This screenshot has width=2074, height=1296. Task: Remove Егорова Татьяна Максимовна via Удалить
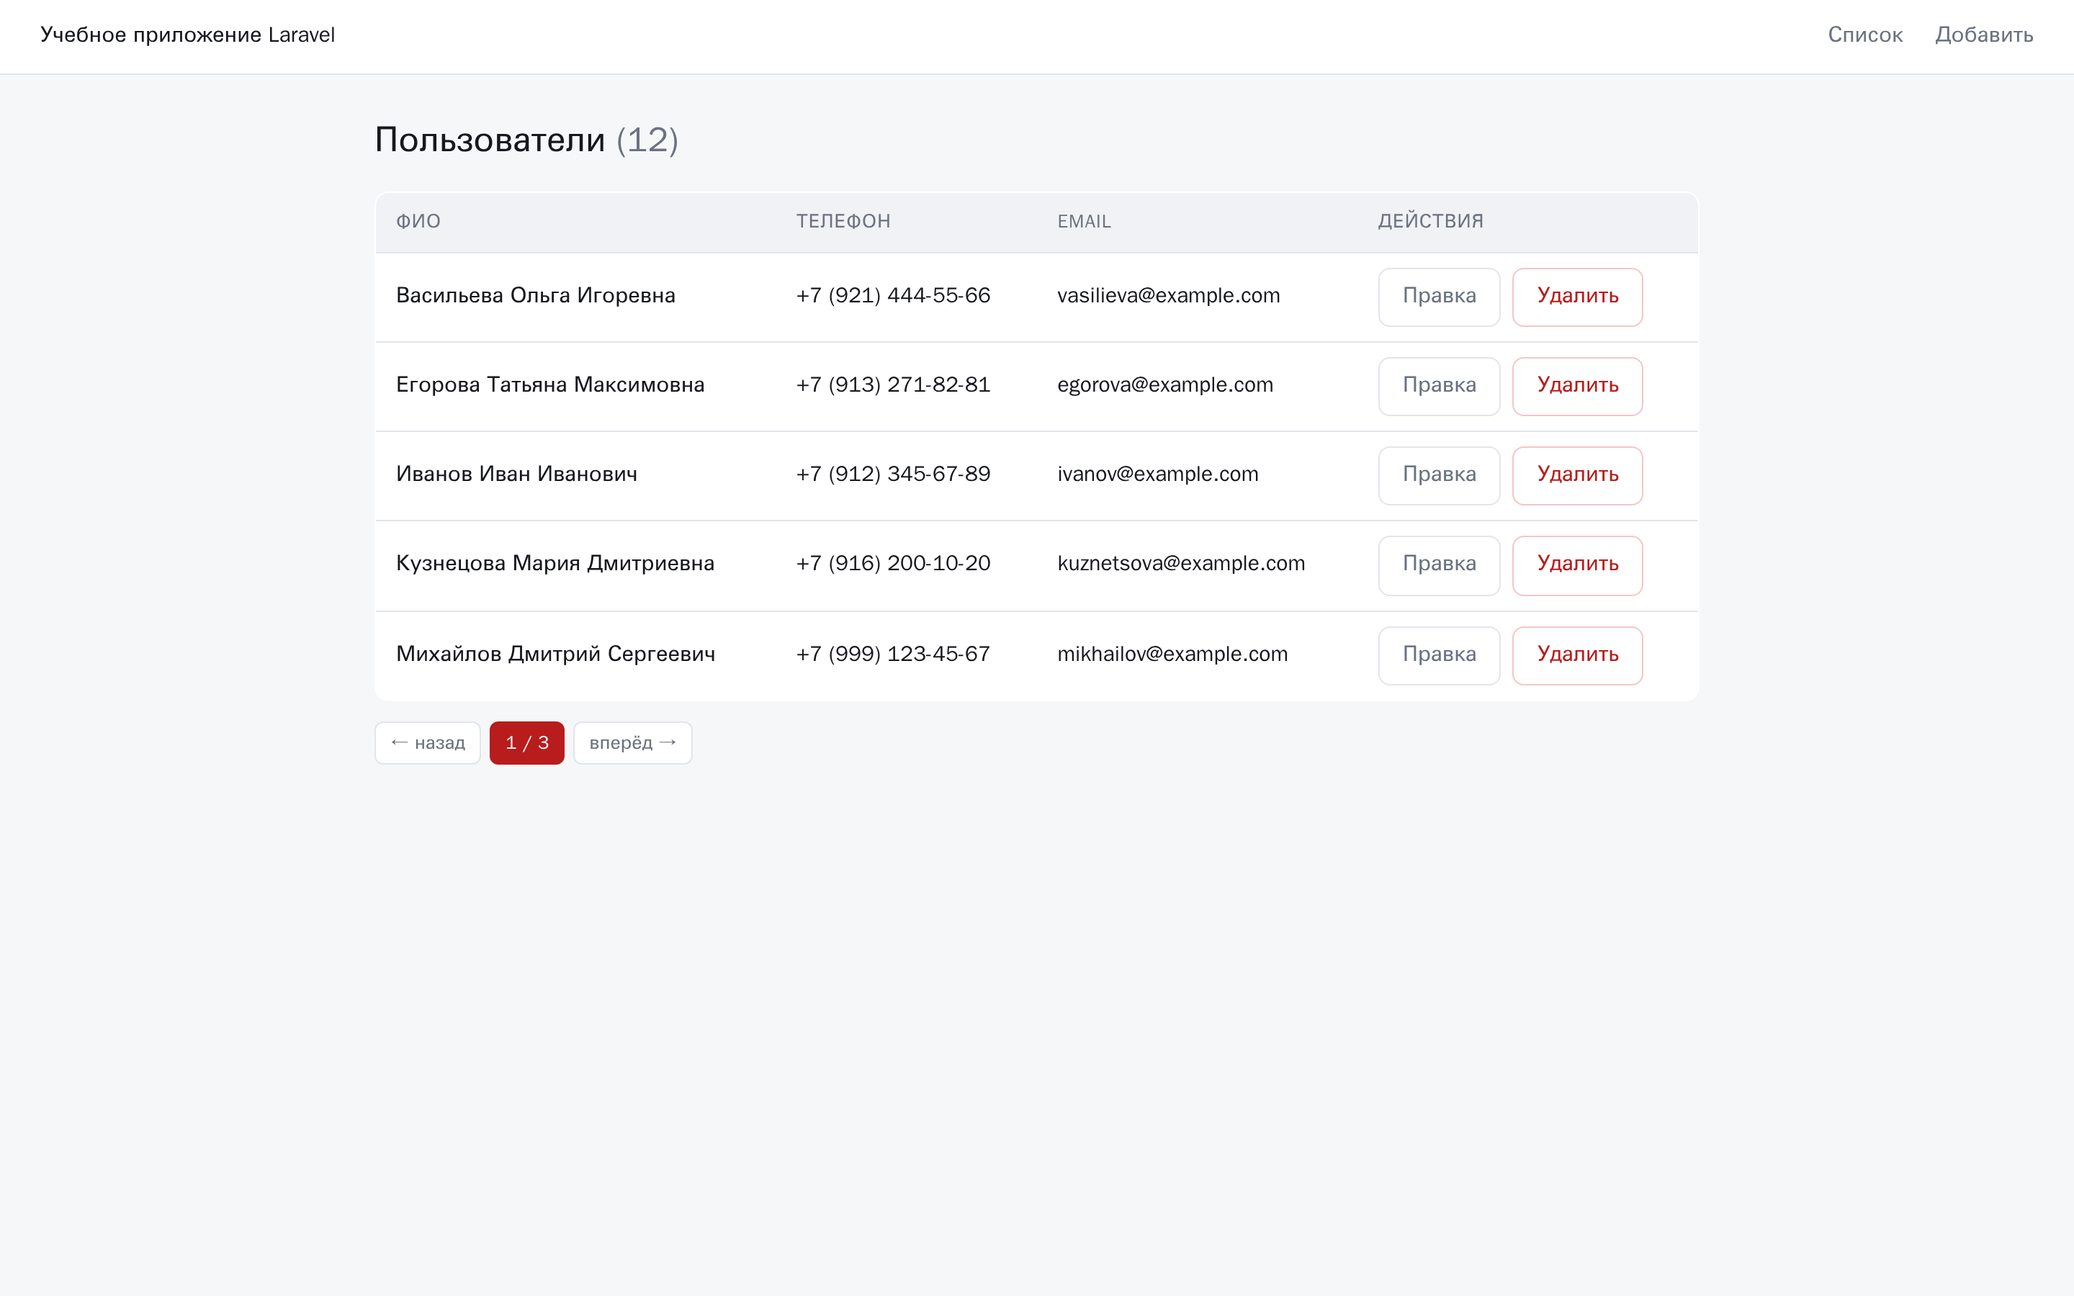1577,386
